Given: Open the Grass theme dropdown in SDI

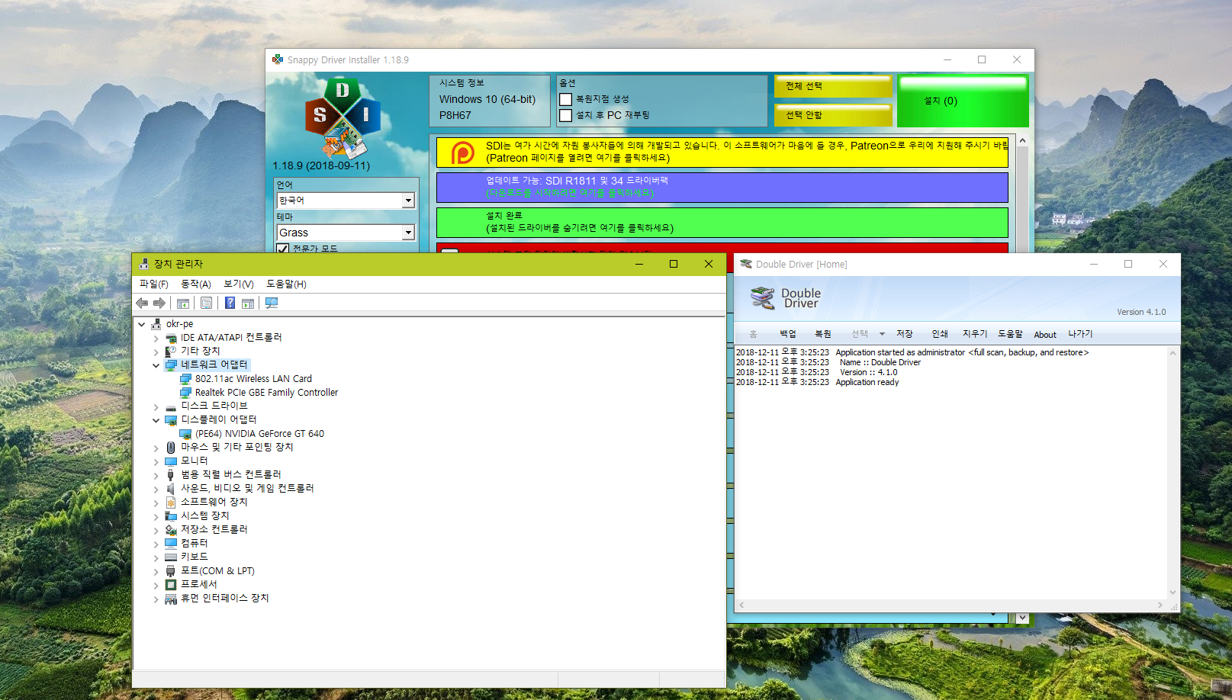Looking at the screenshot, I should pyautogui.click(x=408, y=233).
